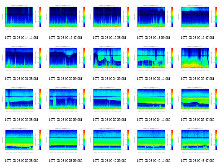Click the caption 1979-03-03 02:15:47.981
220x164 pixels.
[65, 38]
